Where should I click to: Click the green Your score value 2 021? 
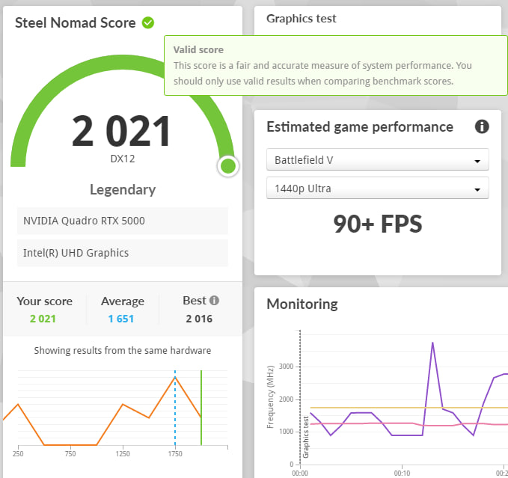[x=44, y=319]
